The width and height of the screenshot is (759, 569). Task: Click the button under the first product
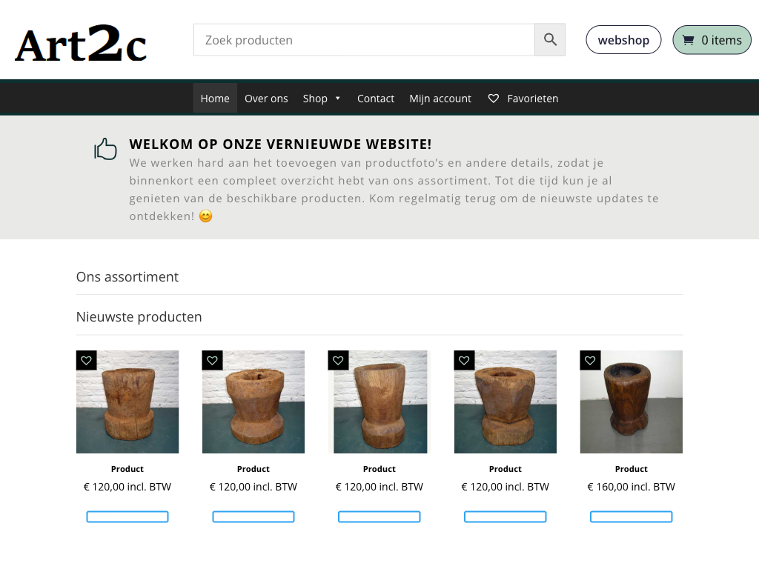(127, 516)
